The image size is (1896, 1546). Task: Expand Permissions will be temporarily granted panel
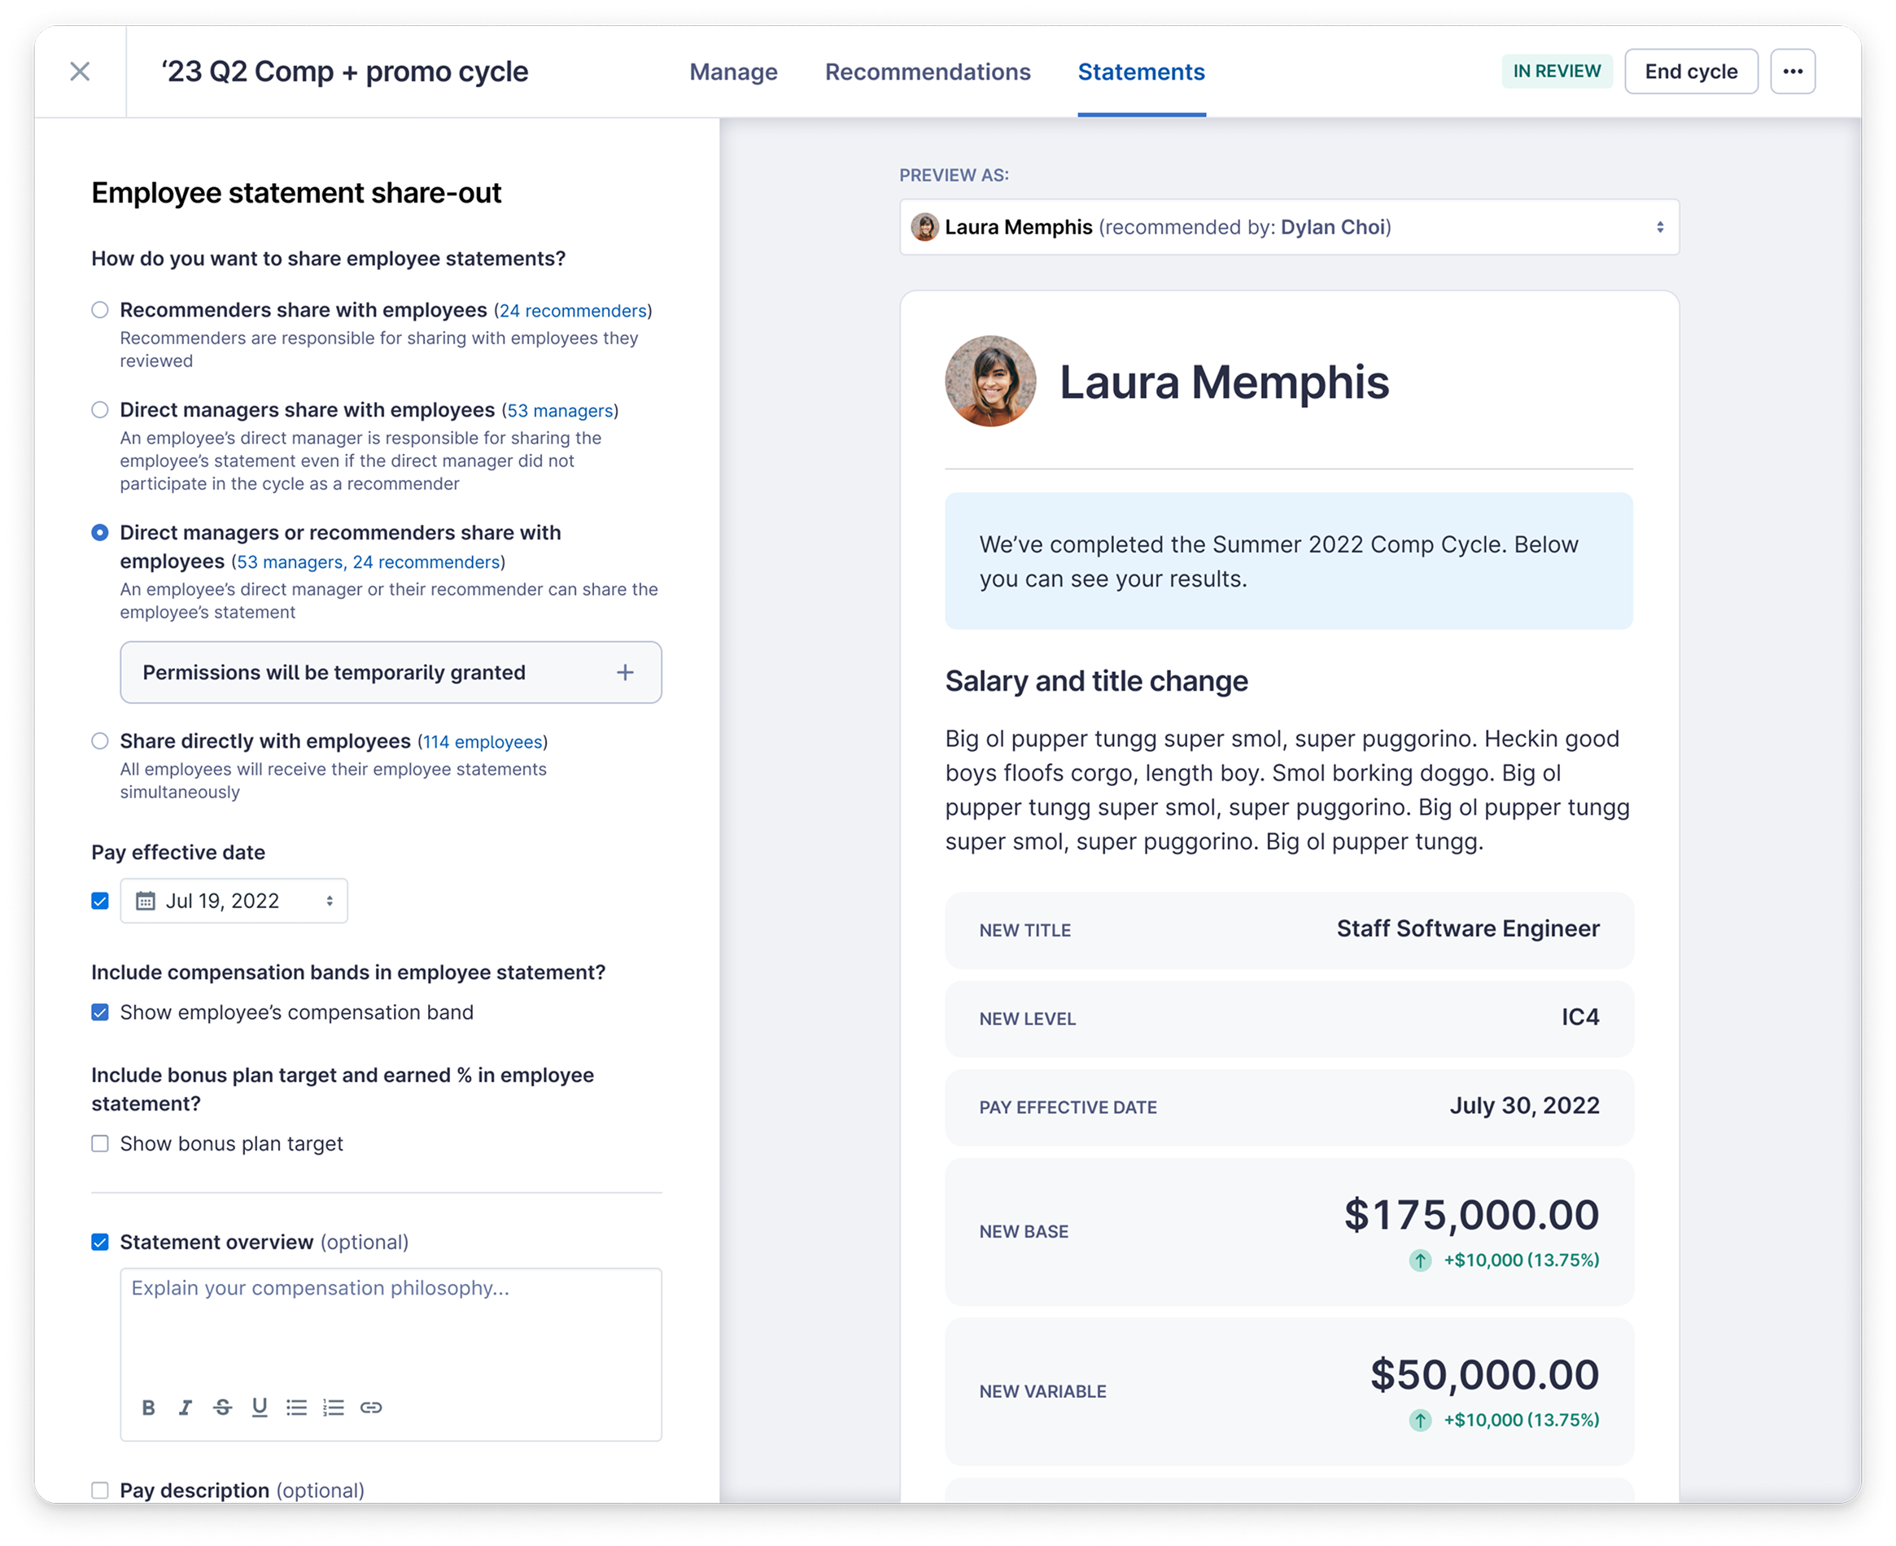click(626, 672)
